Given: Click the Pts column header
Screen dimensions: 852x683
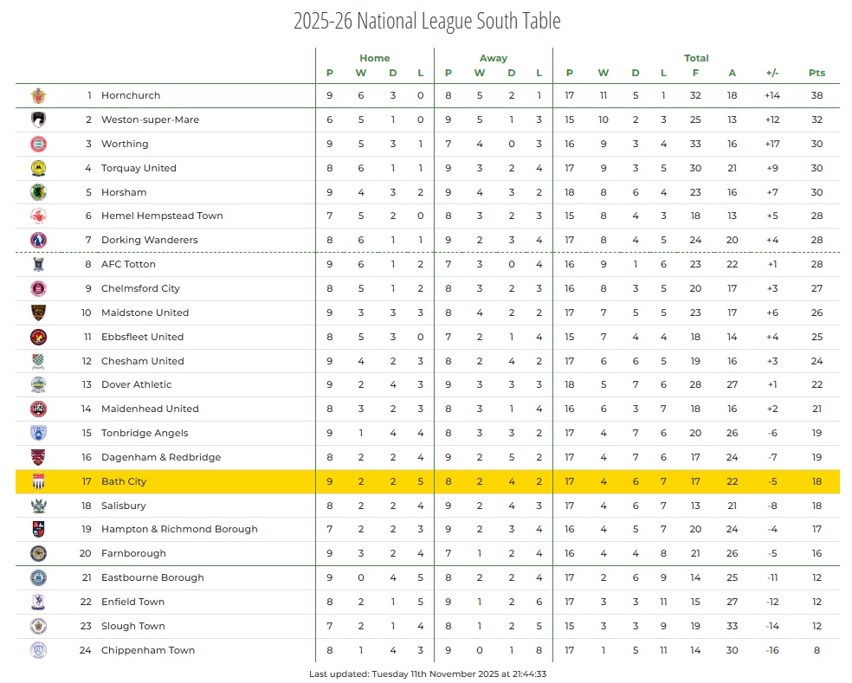Looking at the screenshot, I should [816, 73].
